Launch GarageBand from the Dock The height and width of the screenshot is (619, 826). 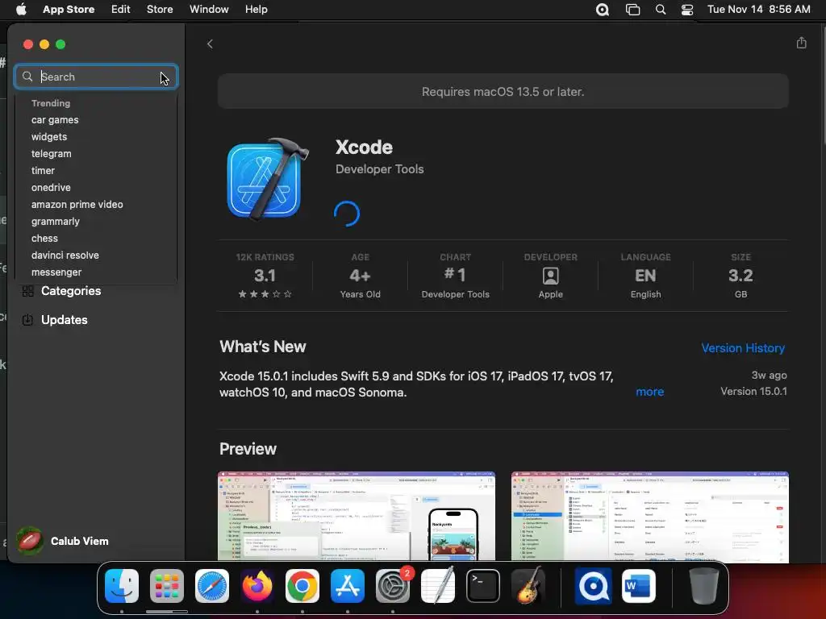[x=528, y=586]
